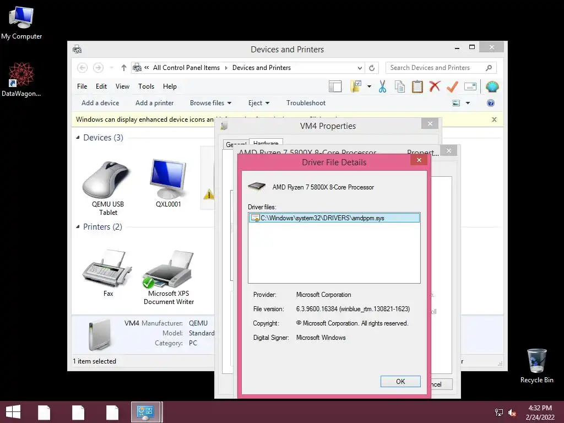The image size is (564, 423).
Task: Click the red X Delete toolbar icon
Action: coord(435,86)
